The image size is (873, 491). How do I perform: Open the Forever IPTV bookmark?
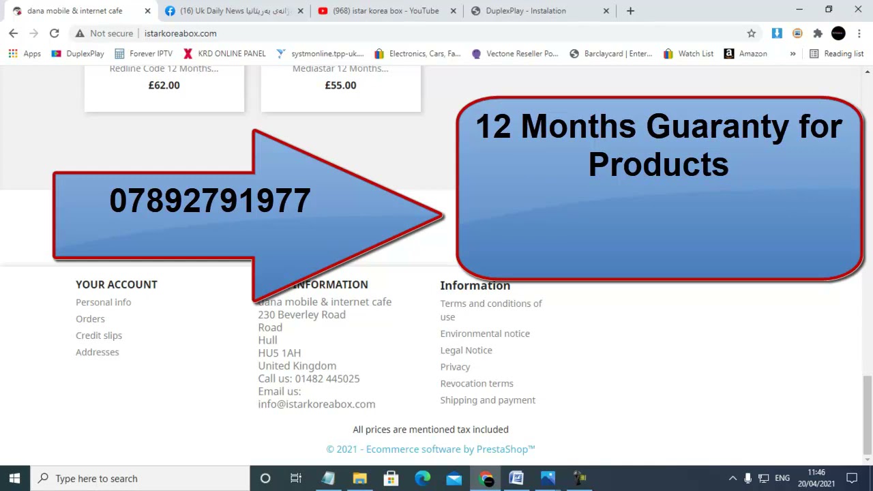[143, 54]
